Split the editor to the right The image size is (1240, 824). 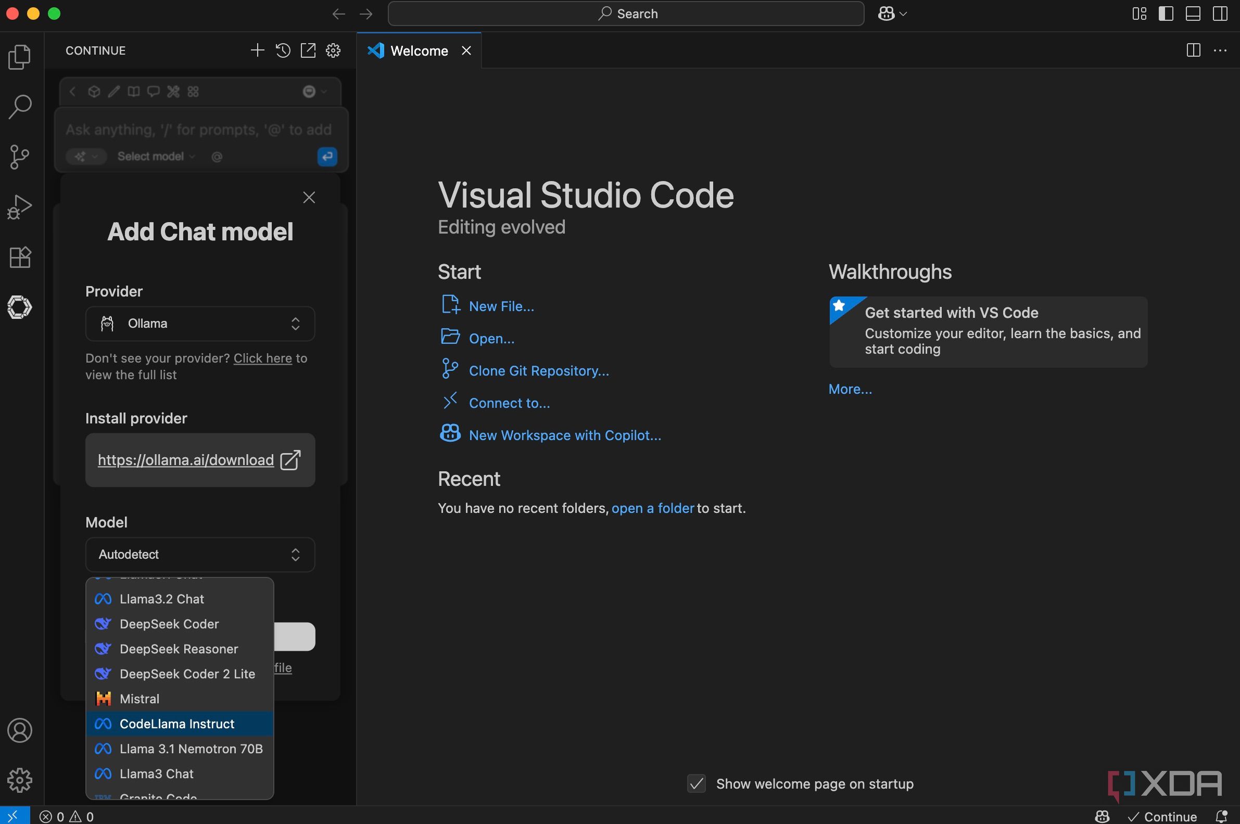click(1193, 50)
